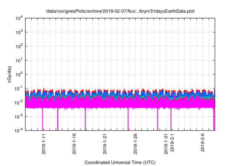Click the 2019-1-16 date label

[74, 144]
